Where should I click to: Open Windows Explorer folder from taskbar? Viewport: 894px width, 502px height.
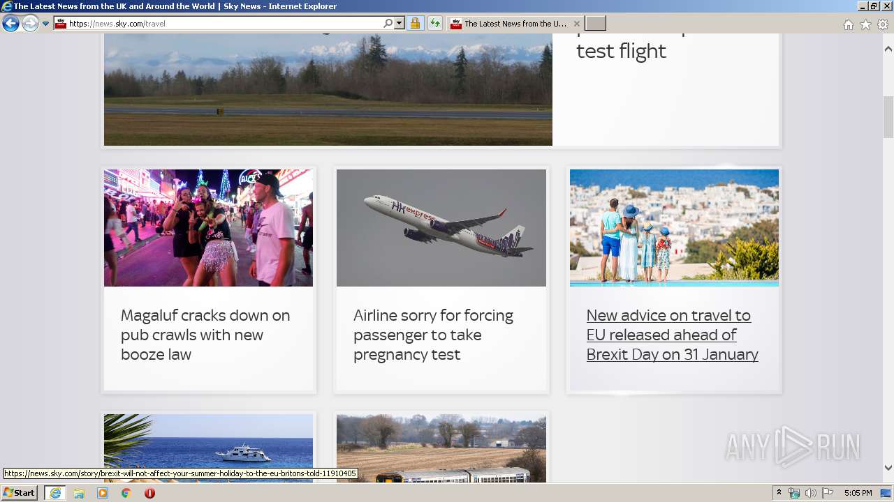79,493
